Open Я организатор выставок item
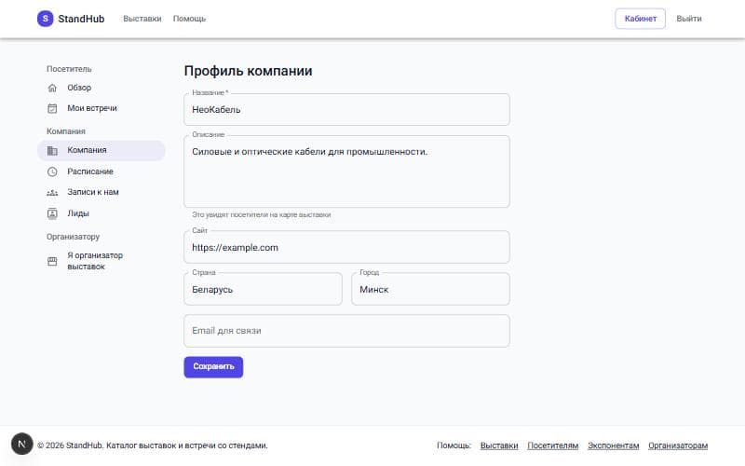The height and width of the screenshot is (466, 745). tap(102, 261)
